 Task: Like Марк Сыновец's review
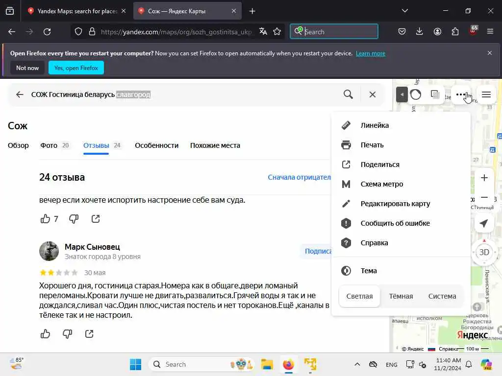tap(46, 334)
